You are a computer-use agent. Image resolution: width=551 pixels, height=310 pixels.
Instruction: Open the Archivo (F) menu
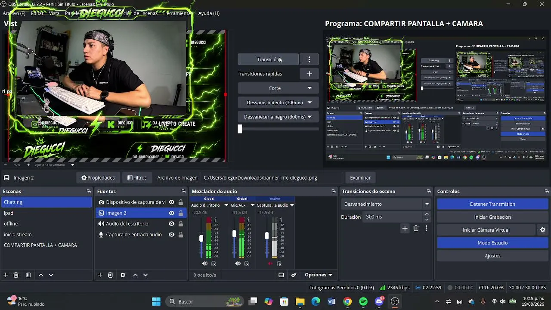tap(14, 13)
